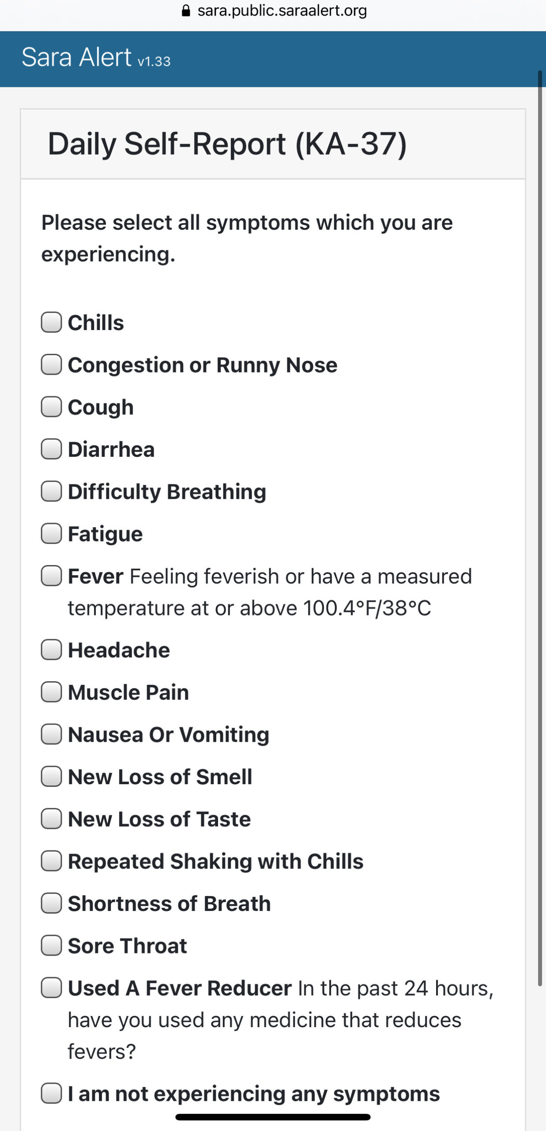546x1131 pixels.
Task: Select Repeated Shaking with Chills
Action: tap(51, 861)
